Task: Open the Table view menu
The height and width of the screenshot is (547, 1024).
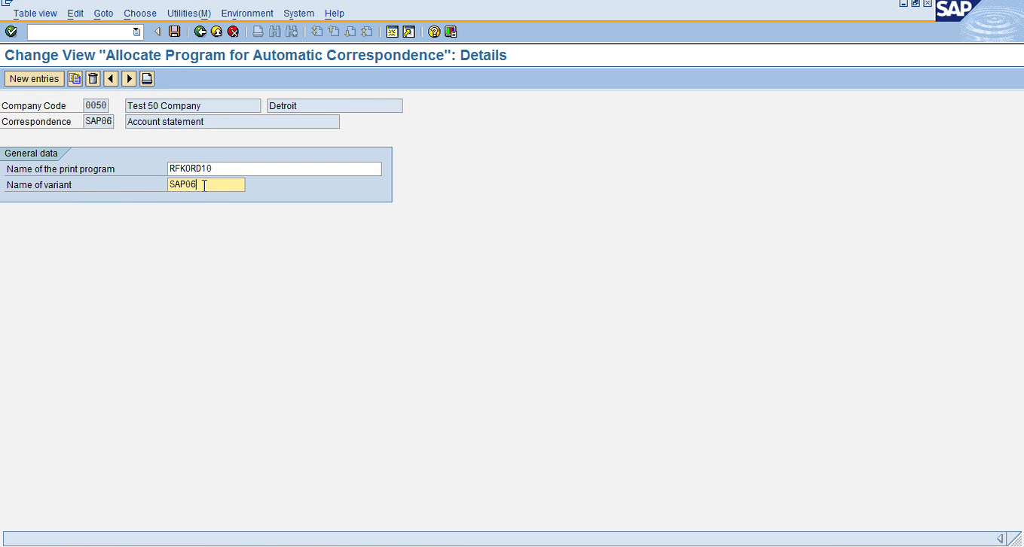Action: click(x=35, y=14)
